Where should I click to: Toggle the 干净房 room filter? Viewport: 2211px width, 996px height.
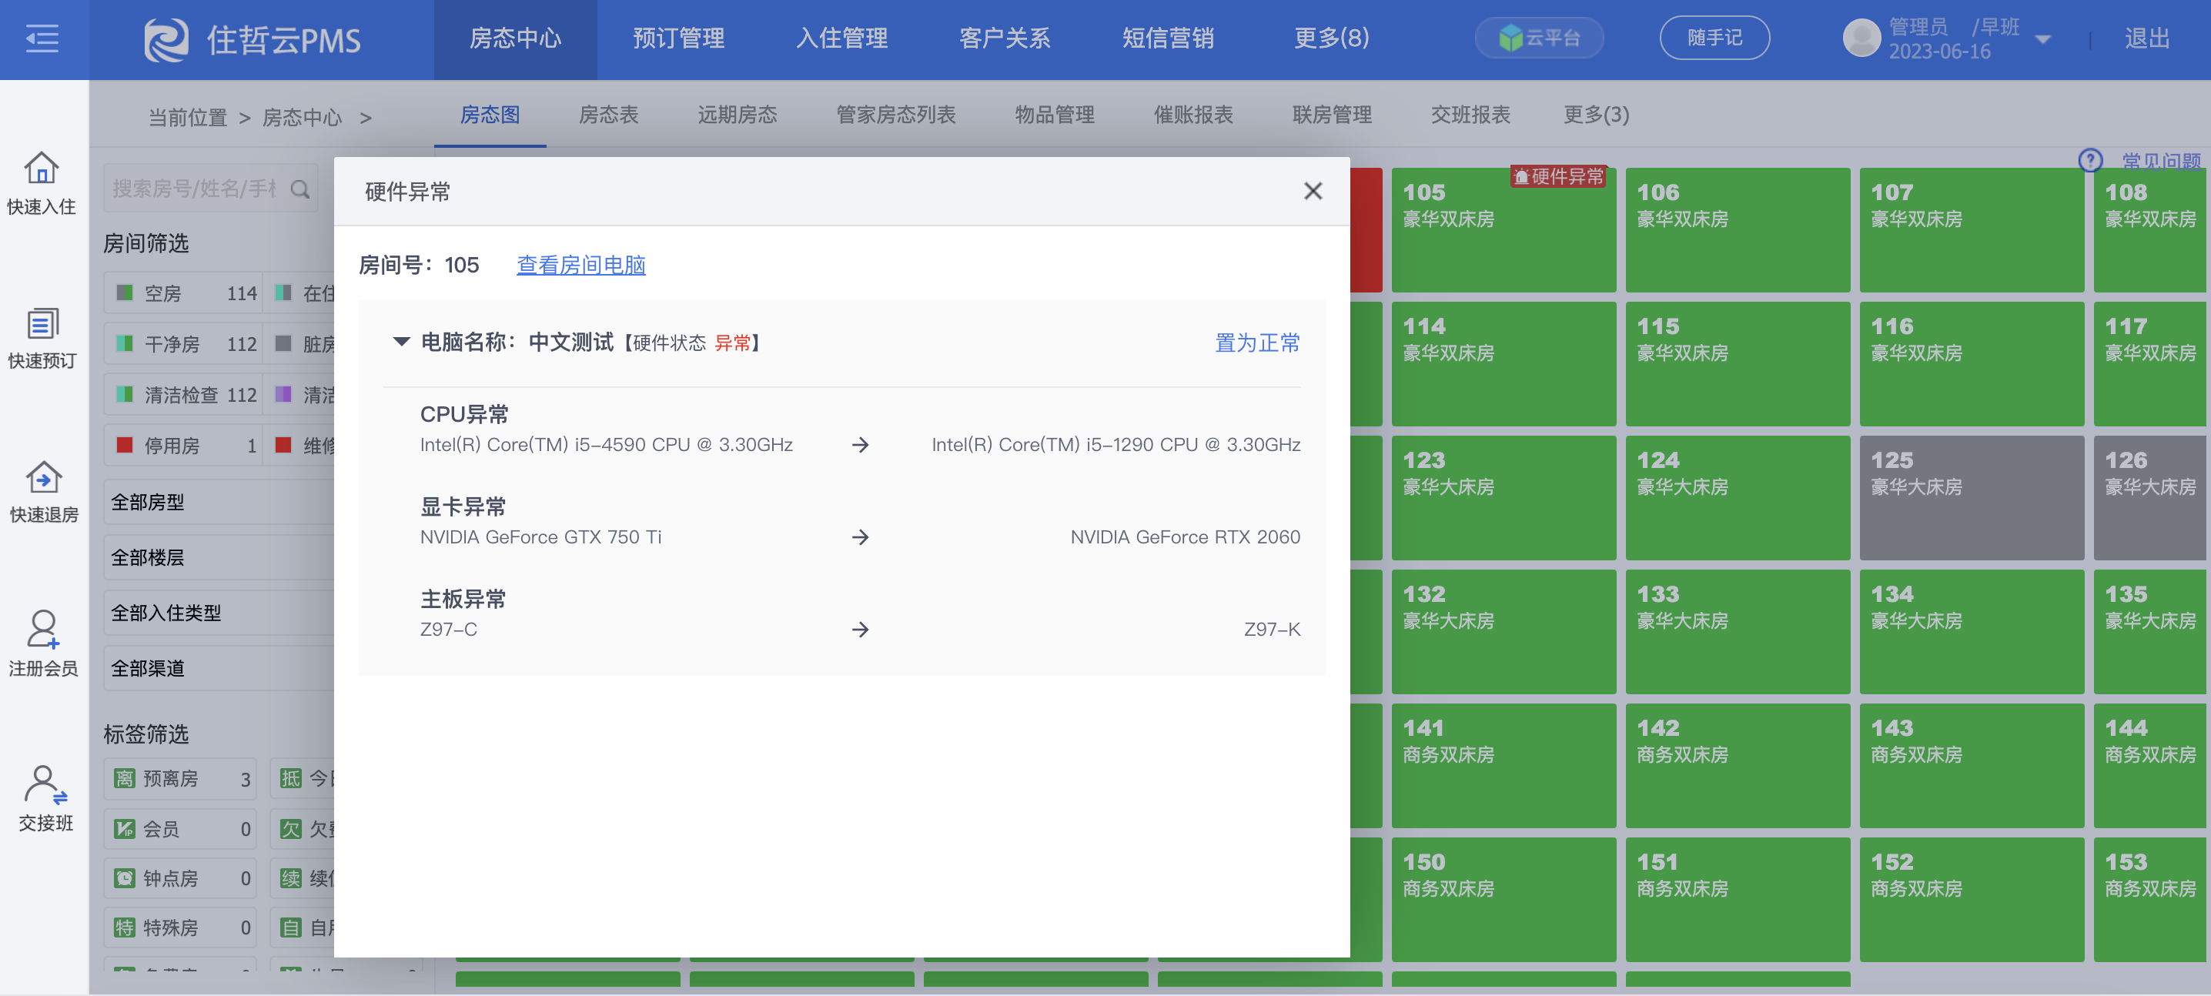pos(182,344)
